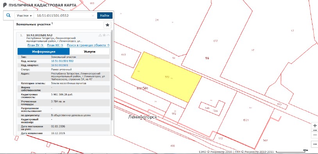Open the Участки search type dropdown
Viewport: 318px width, 154px height.
click(24, 16)
